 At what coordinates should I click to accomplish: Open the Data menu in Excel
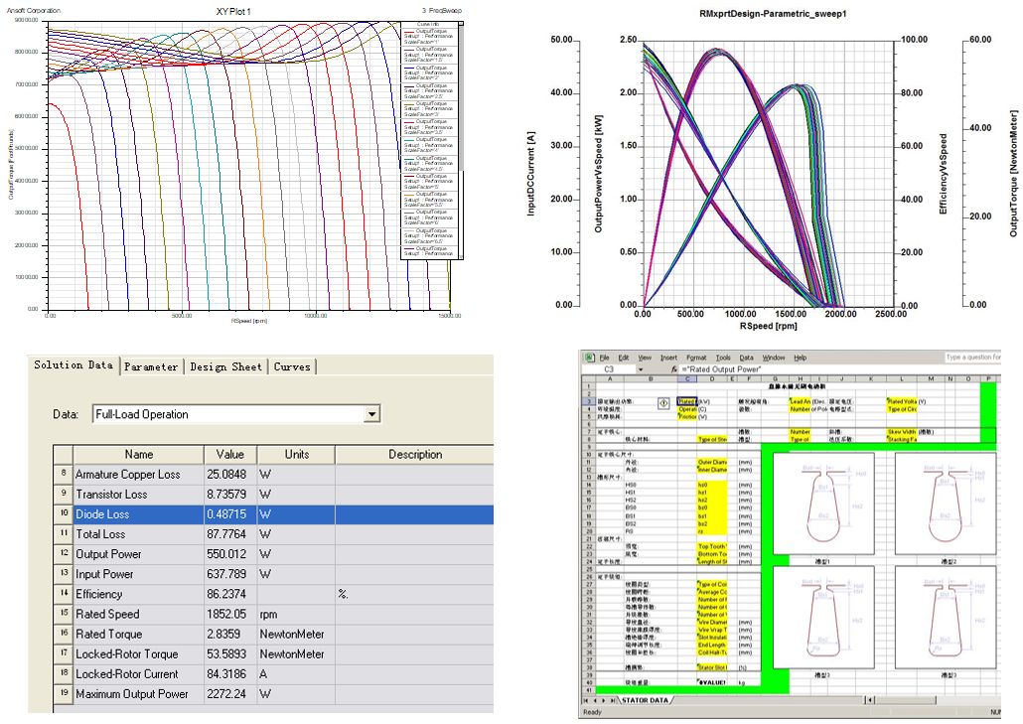coord(746,358)
